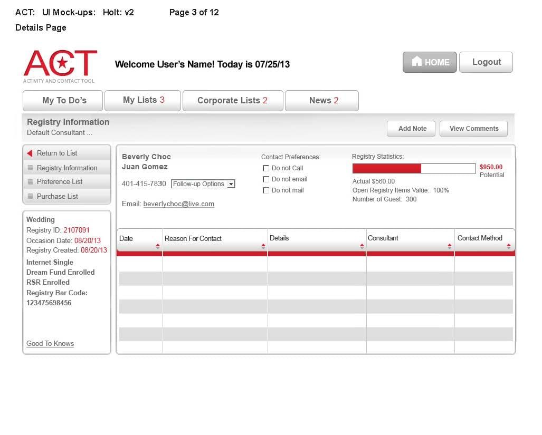Open the Corporate Lists tab
The image size is (542, 435).
(x=232, y=101)
